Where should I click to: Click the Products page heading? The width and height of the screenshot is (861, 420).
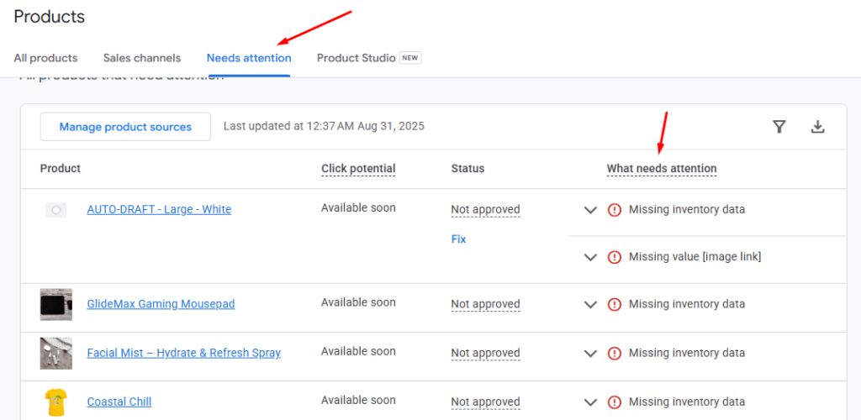tap(50, 17)
